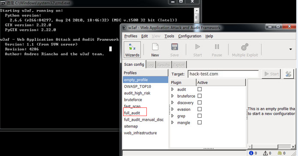Click the Multiple Exploit gear icon

[x=245, y=47]
